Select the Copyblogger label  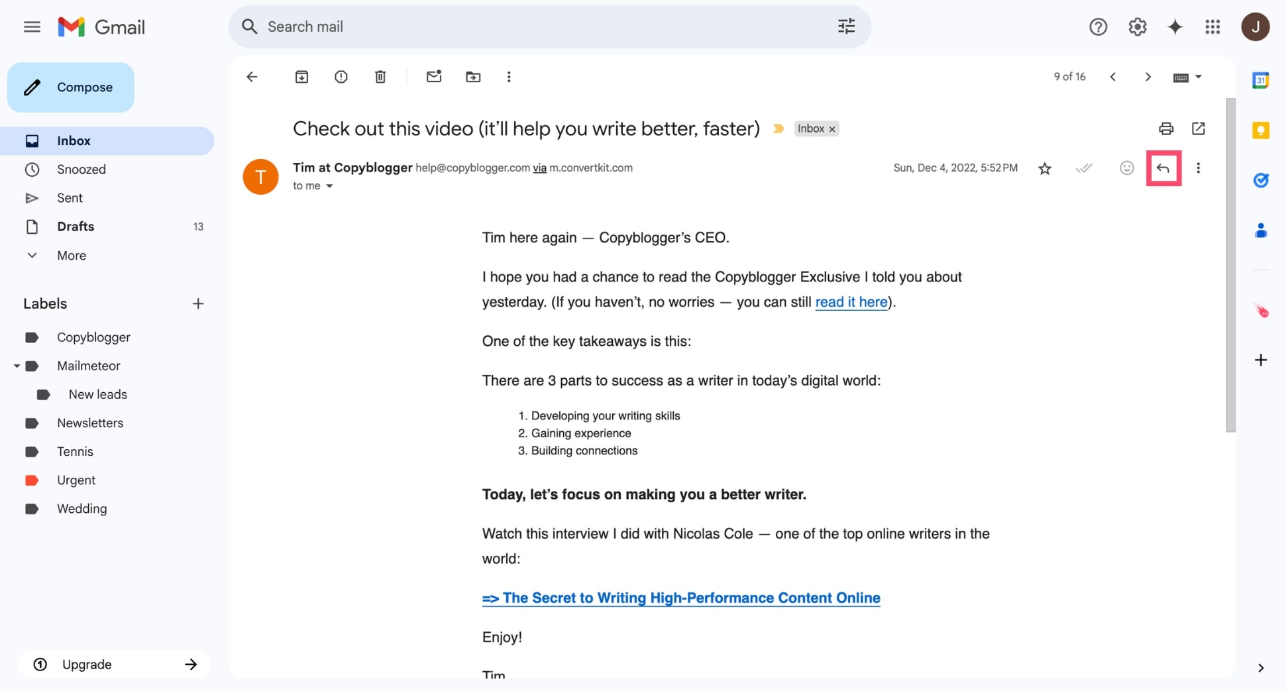coord(93,337)
